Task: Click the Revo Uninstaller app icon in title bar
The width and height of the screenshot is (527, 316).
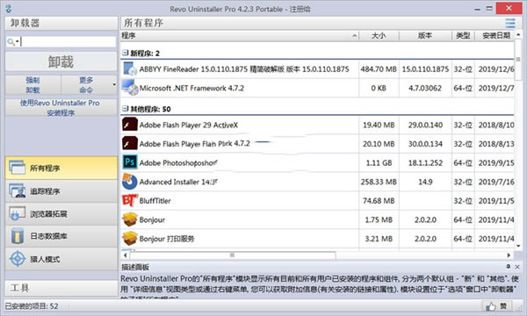Action: click(9, 9)
